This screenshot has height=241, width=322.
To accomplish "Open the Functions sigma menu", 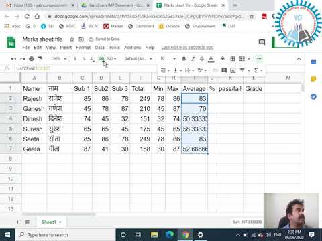I will 256,70.
